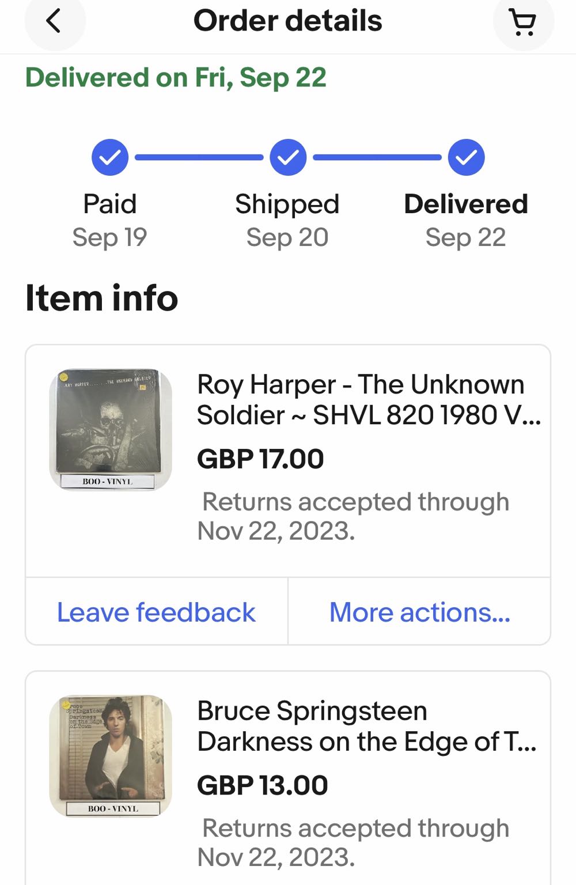Tap the Shipped step checkmark
The height and width of the screenshot is (885, 576).
point(288,157)
